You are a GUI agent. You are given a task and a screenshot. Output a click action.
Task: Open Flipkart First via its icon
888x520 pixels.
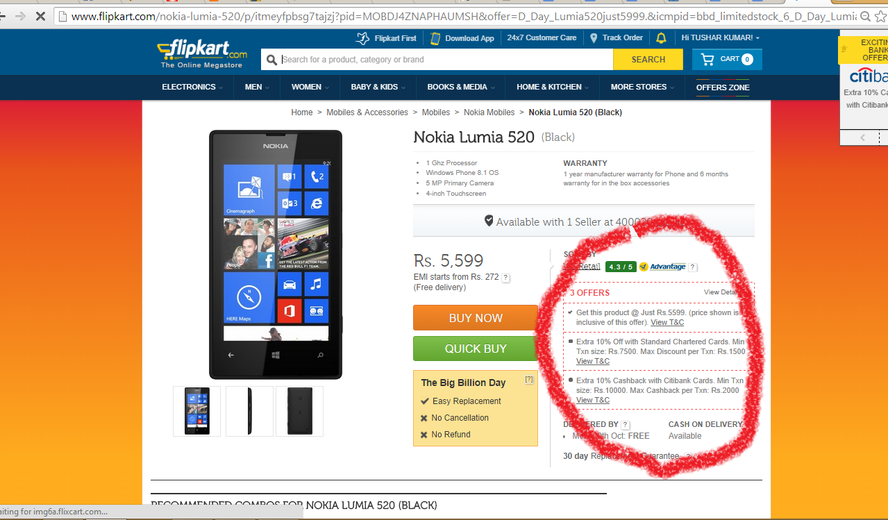coord(362,38)
